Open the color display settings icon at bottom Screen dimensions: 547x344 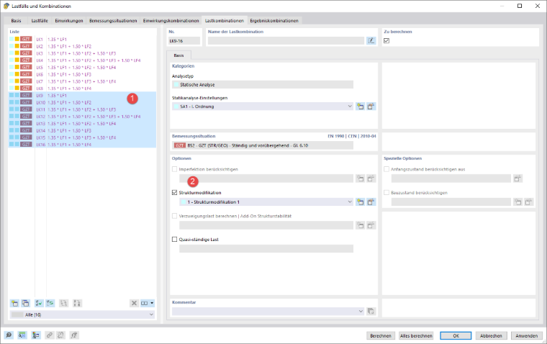click(35, 335)
